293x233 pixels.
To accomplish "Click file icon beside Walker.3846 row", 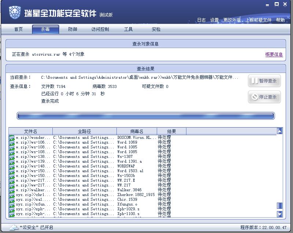I will pos(12,190).
